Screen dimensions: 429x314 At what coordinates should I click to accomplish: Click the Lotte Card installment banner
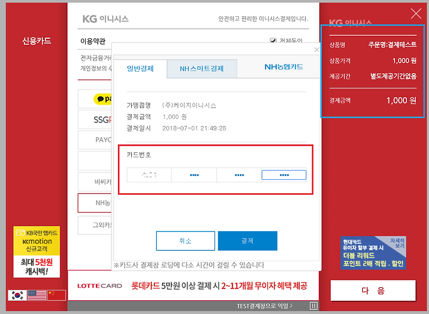pyautogui.click(x=192, y=286)
